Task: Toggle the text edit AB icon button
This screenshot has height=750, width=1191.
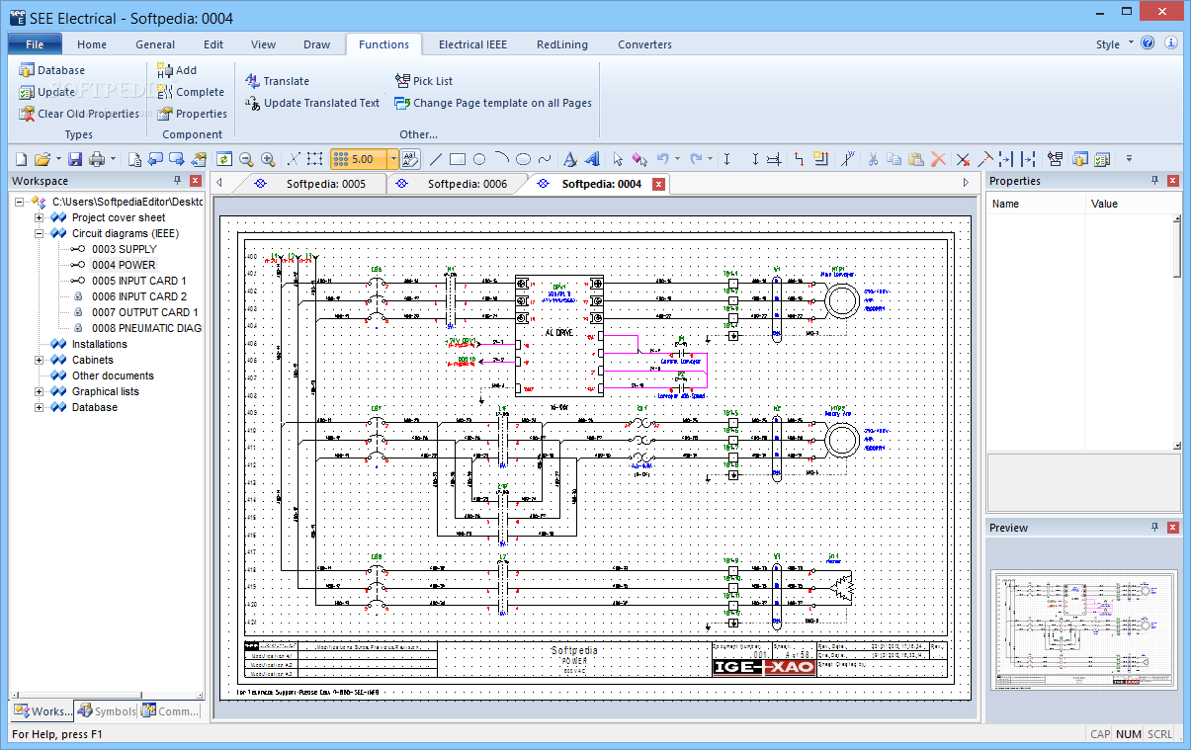Action: [x=411, y=159]
